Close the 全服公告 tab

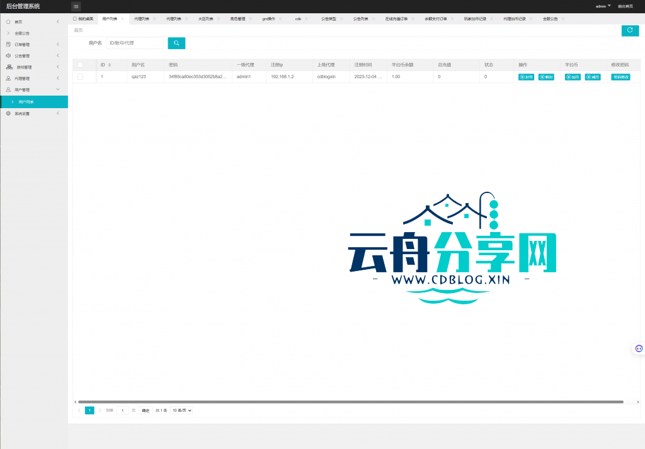[563, 19]
